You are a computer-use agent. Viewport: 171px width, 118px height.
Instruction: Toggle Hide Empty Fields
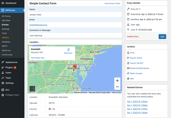coord(112,4)
